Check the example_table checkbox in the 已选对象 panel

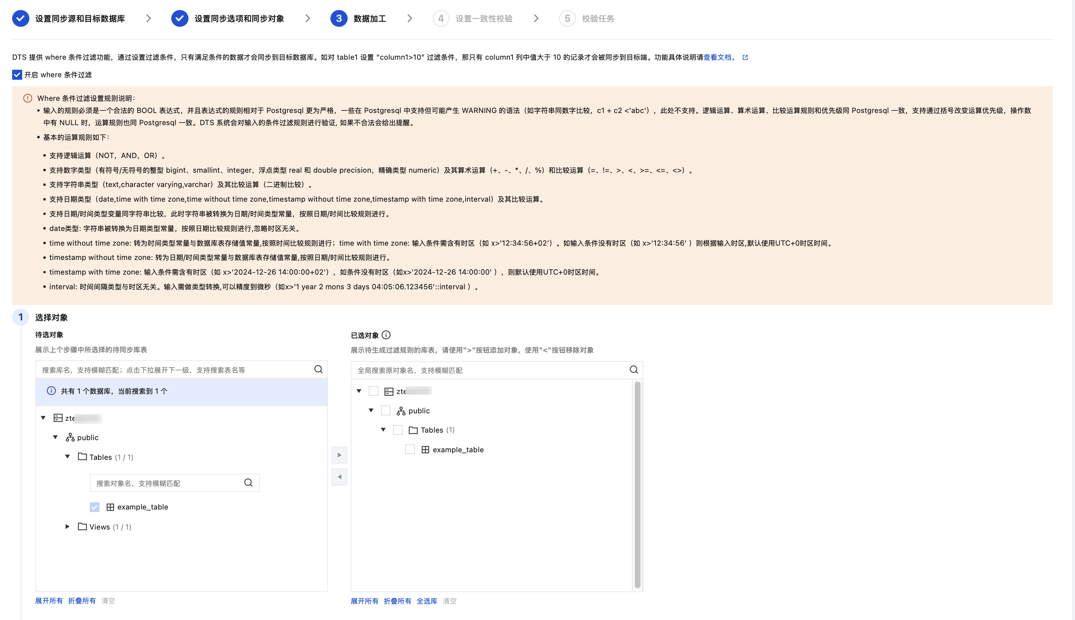point(410,449)
